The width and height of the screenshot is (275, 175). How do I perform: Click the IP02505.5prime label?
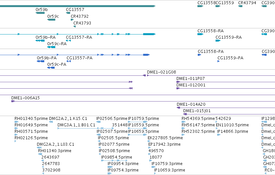click(113, 138)
